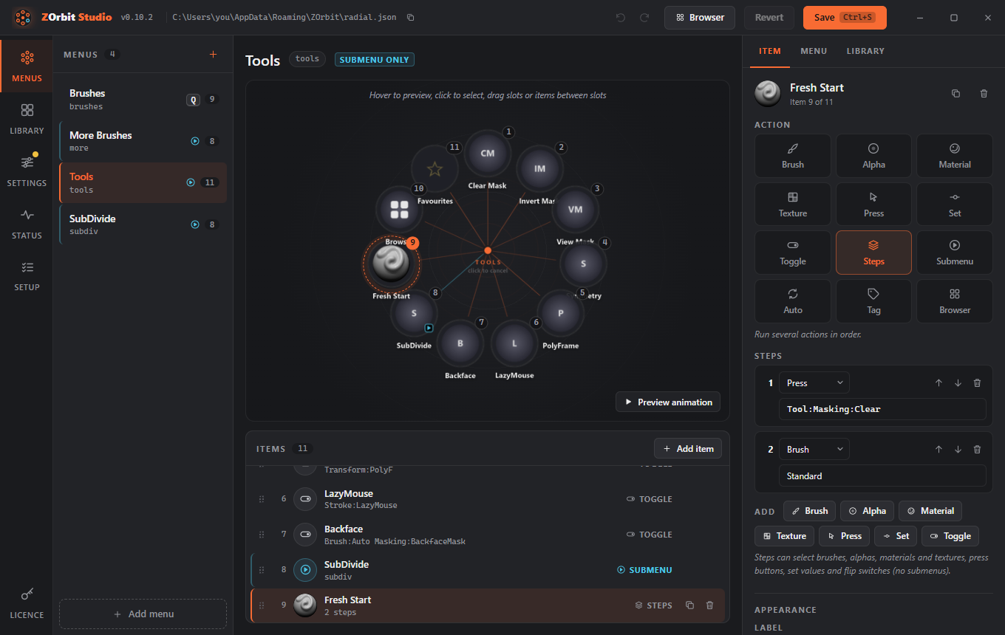The image size is (1005, 635).
Task: Click Preview animation button
Action: (x=668, y=402)
